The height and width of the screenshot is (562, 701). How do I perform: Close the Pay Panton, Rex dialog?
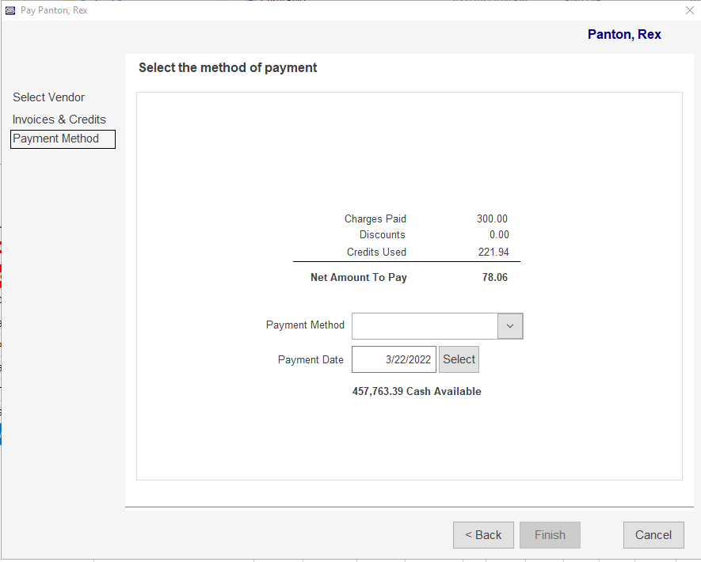coord(689,10)
